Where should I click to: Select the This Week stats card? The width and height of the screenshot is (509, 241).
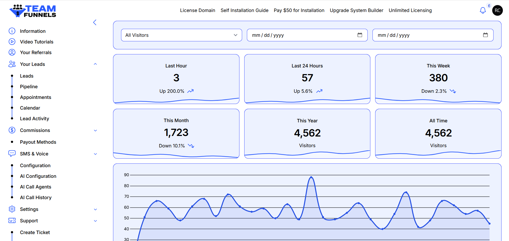pos(438,79)
